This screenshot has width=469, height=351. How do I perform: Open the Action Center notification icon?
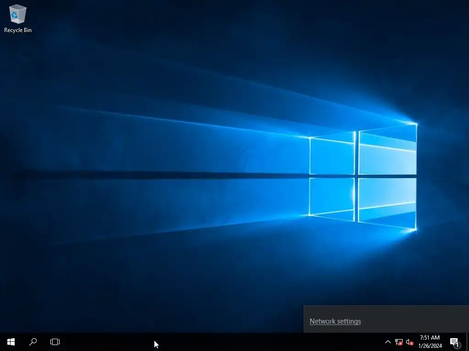[x=455, y=342]
